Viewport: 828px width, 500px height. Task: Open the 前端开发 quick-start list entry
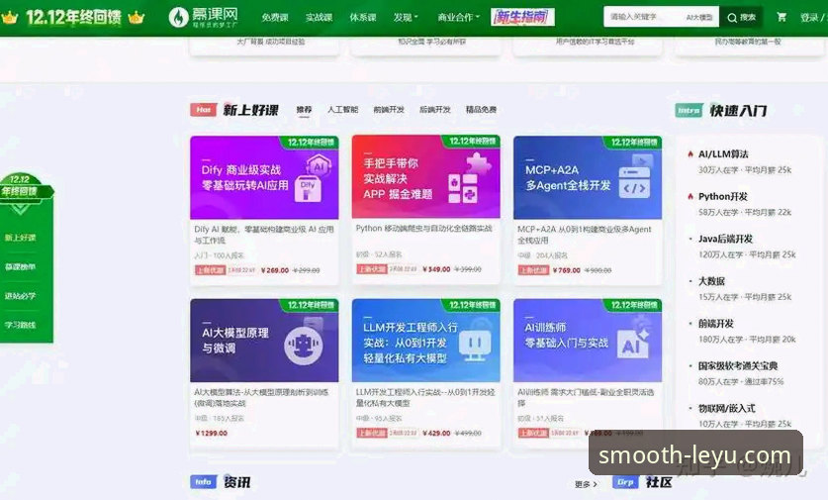click(715, 323)
